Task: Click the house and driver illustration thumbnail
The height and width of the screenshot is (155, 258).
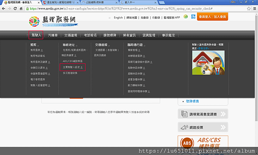Action: point(208,63)
